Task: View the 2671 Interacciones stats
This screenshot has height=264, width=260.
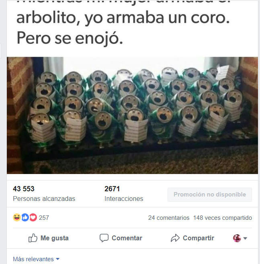Action: coord(124,194)
